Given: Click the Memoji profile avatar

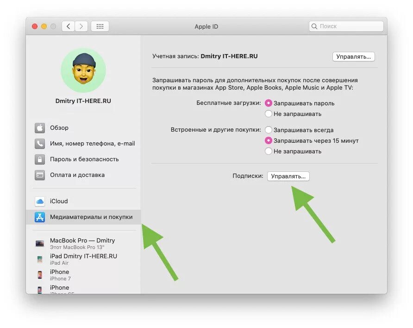Looking at the screenshot, I should [83, 70].
